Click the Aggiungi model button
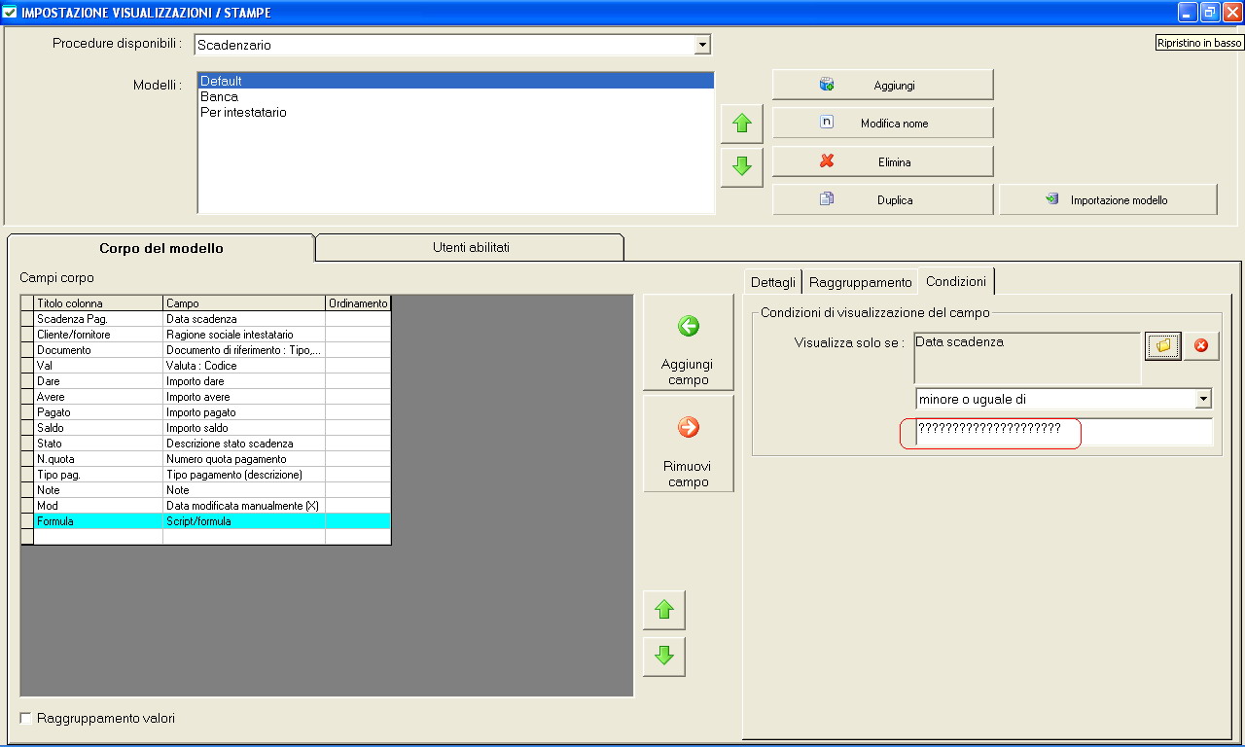This screenshot has width=1245, height=747. 883,85
